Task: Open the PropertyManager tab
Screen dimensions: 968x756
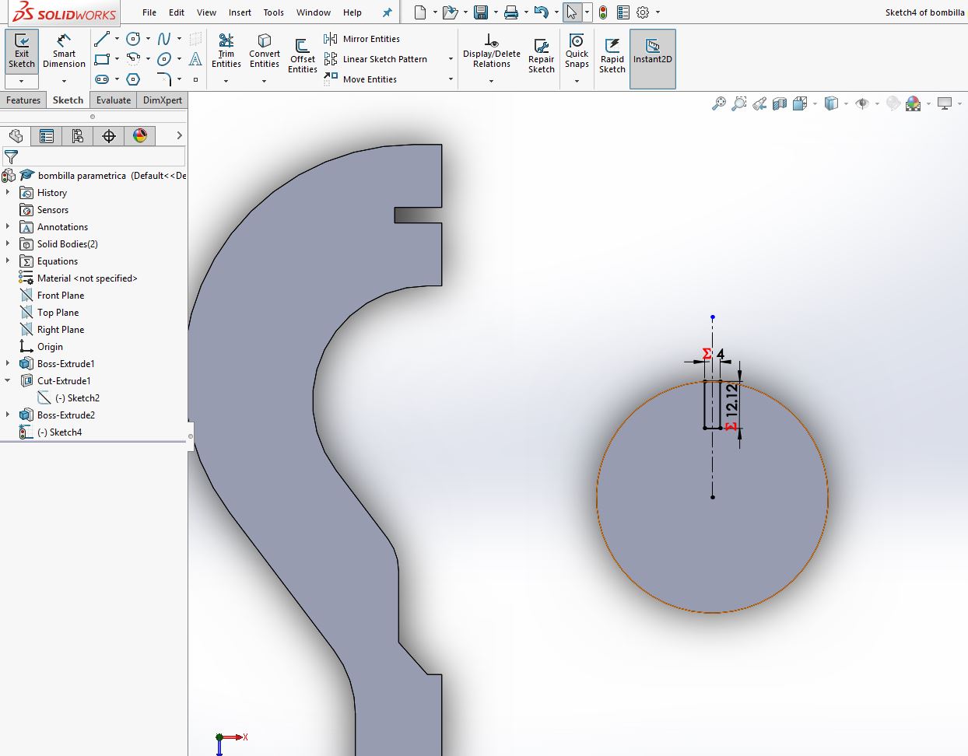Action: [47, 136]
